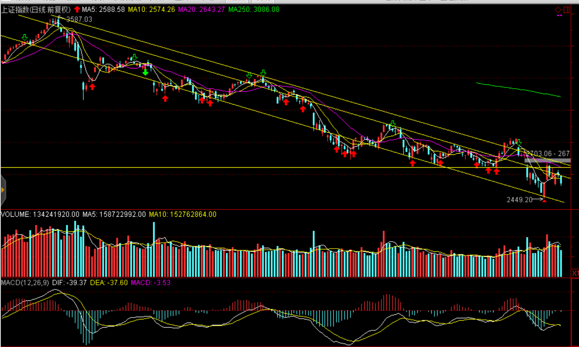Click the MACD(12,26,9) indicator header

[25, 282]
